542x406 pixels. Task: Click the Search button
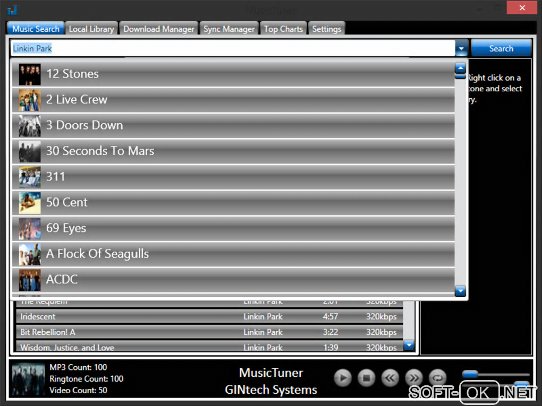pos(501,48)
